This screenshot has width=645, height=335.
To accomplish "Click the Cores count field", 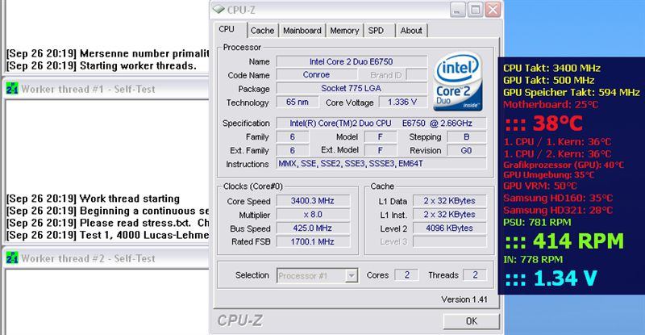I will [406, 274].
